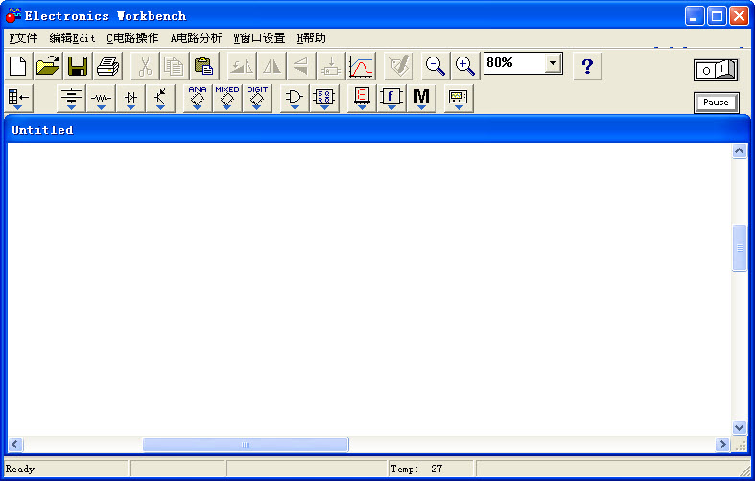Open the Miscellaneous M parts bin
The height and width of the screenshot is (481, 755).
coord(421,99)
